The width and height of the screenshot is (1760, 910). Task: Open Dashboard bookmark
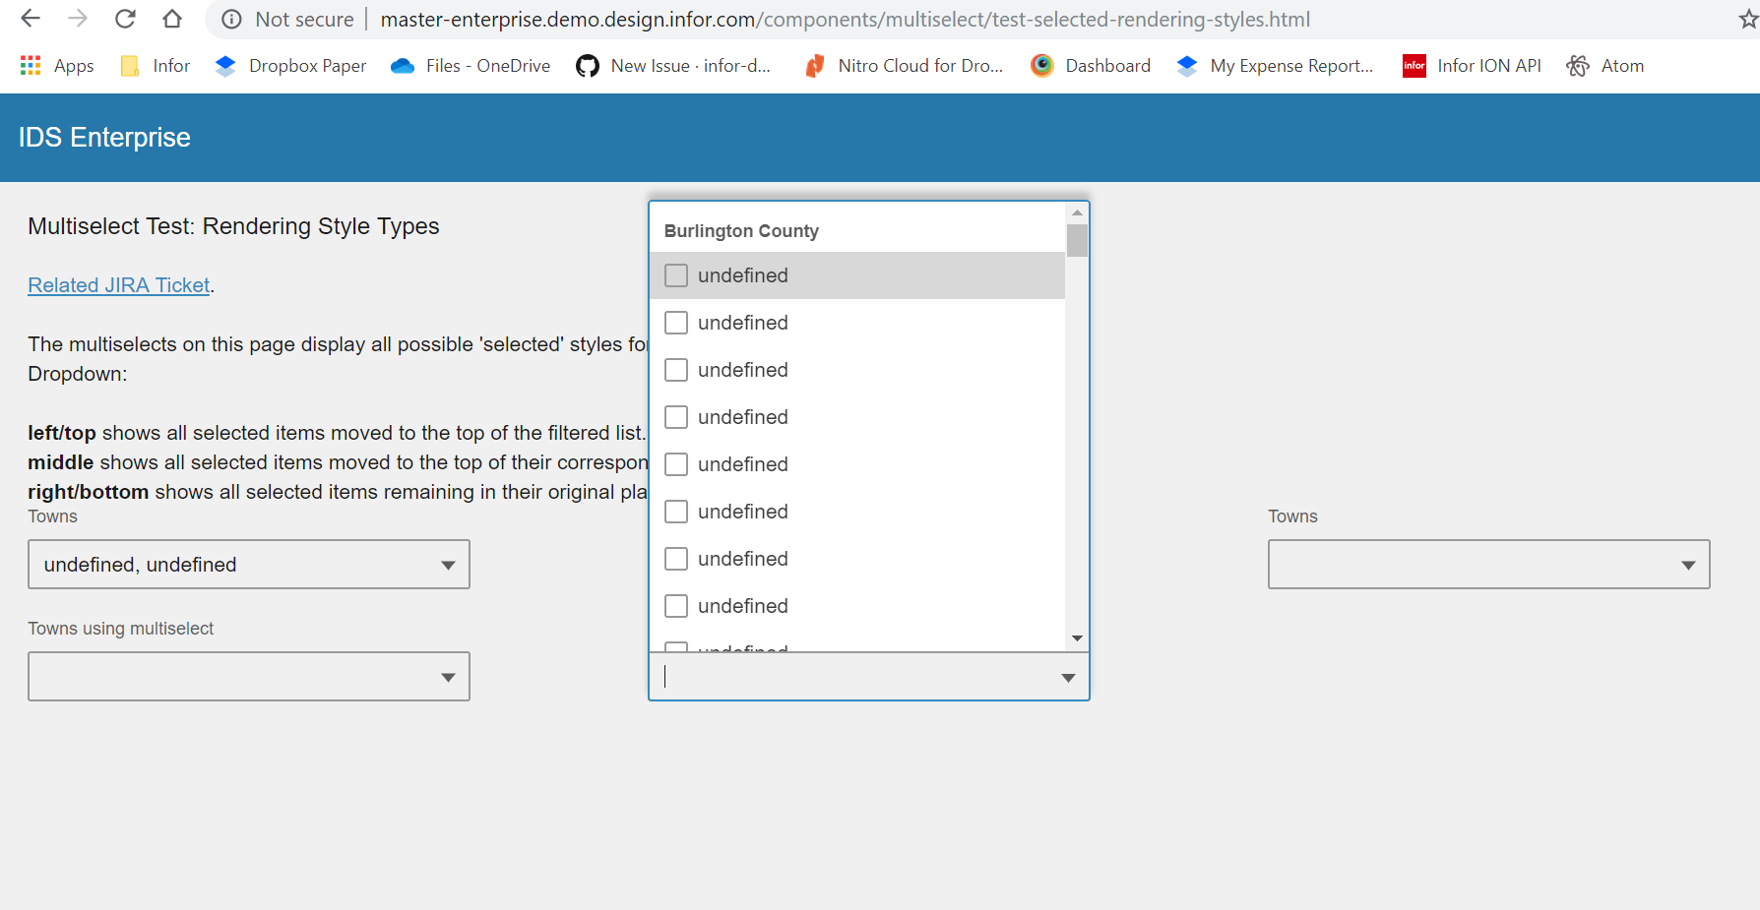(1091, 66)
